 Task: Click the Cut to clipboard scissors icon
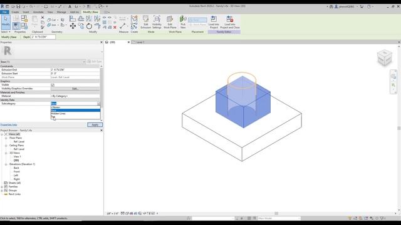pos(43,17)
